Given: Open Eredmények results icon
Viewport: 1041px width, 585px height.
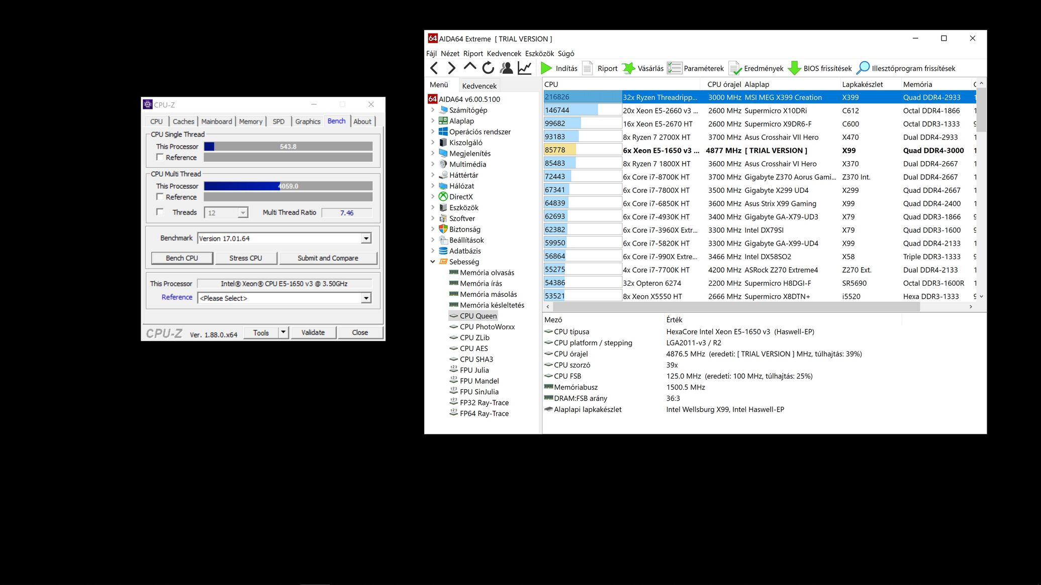Looking at the screenshot, I should [735, 68].
